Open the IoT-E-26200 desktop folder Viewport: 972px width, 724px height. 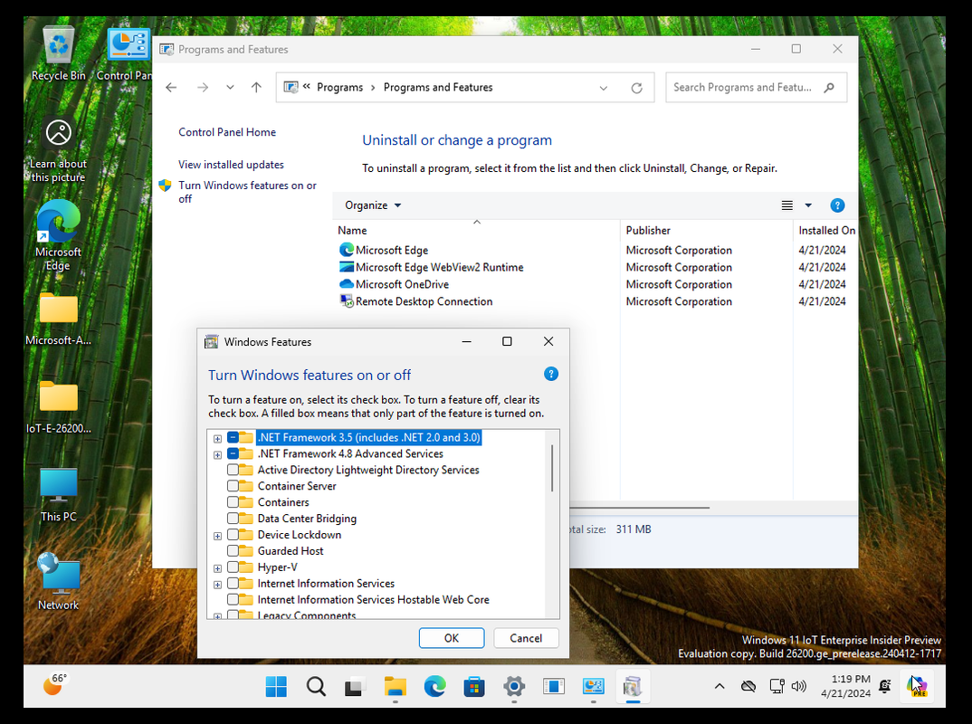pos(58,406)
